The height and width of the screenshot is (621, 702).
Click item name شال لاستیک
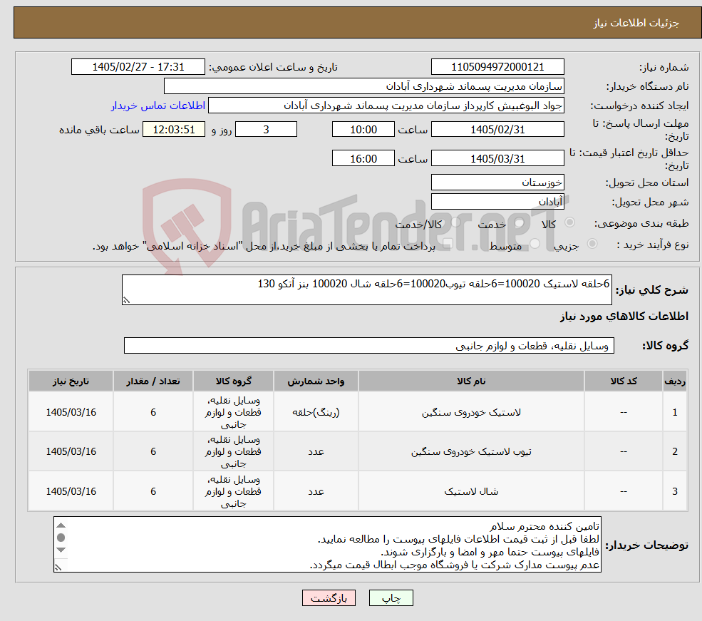click(471, 492)
